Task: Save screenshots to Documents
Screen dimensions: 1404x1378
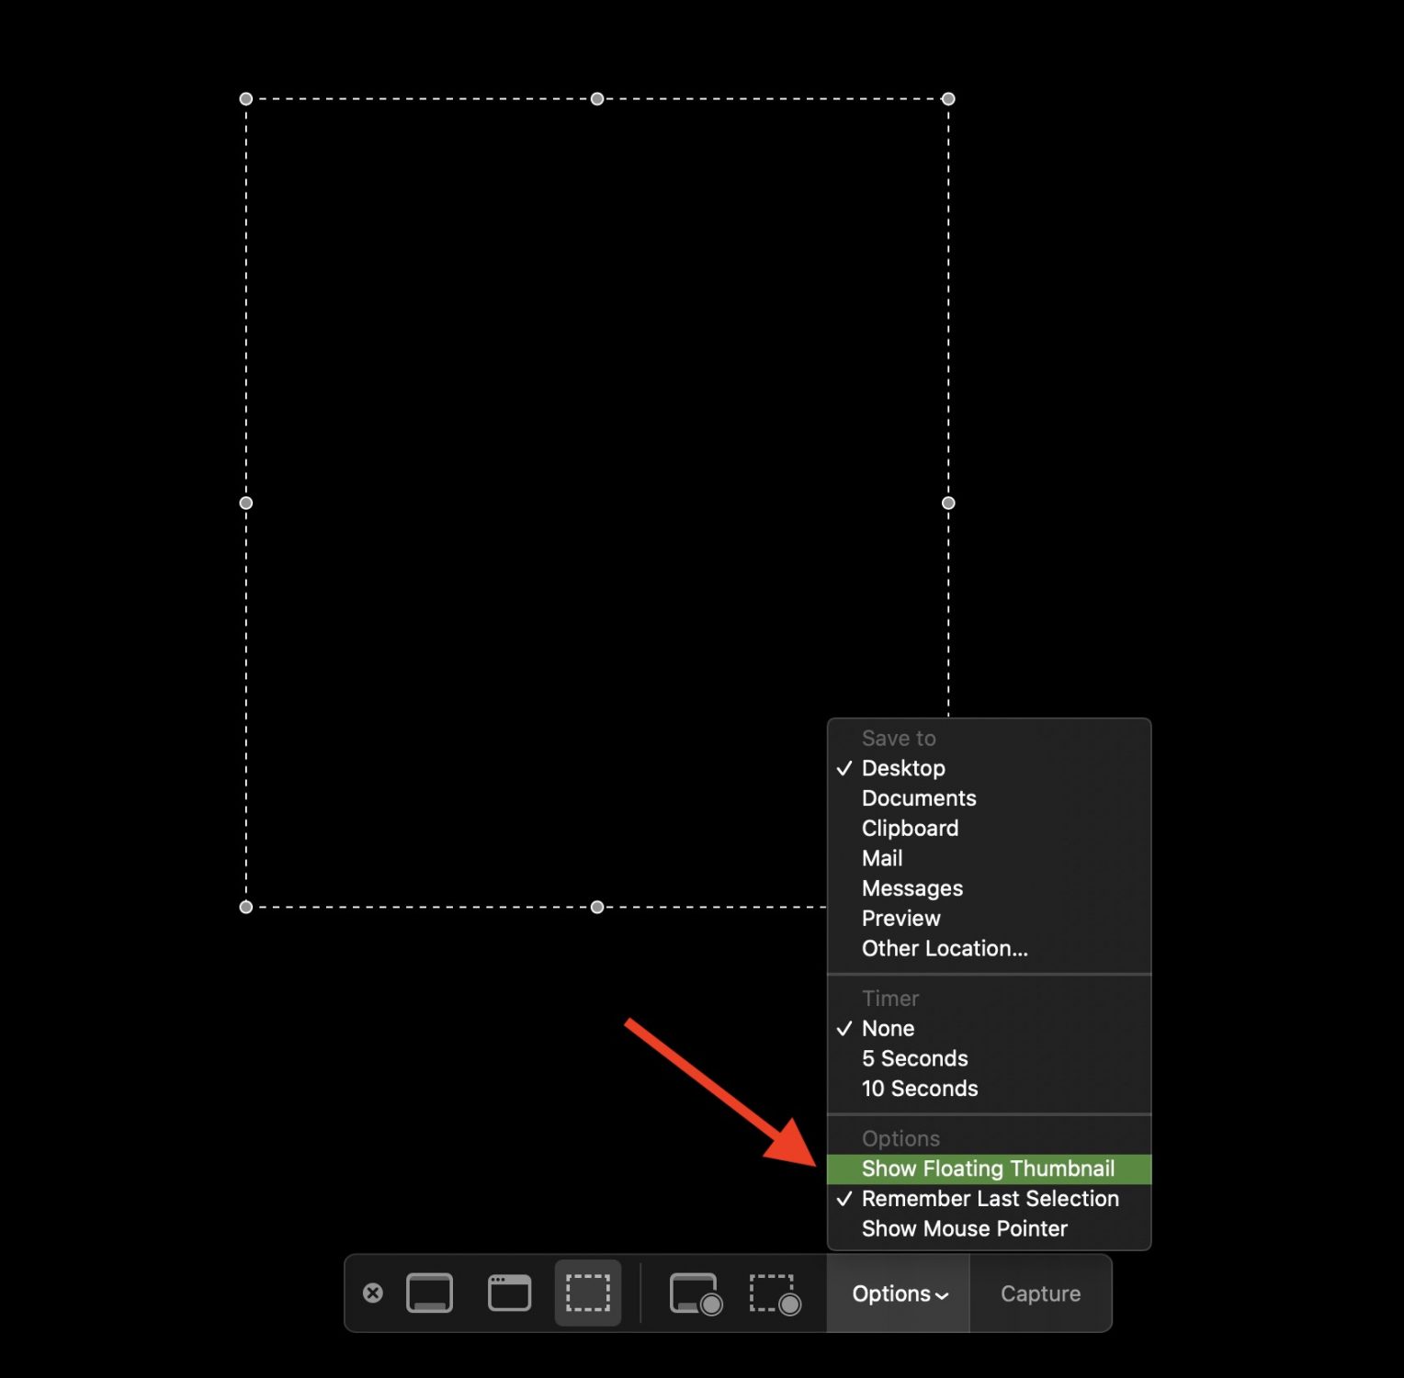Action: (x=918, y=798)
